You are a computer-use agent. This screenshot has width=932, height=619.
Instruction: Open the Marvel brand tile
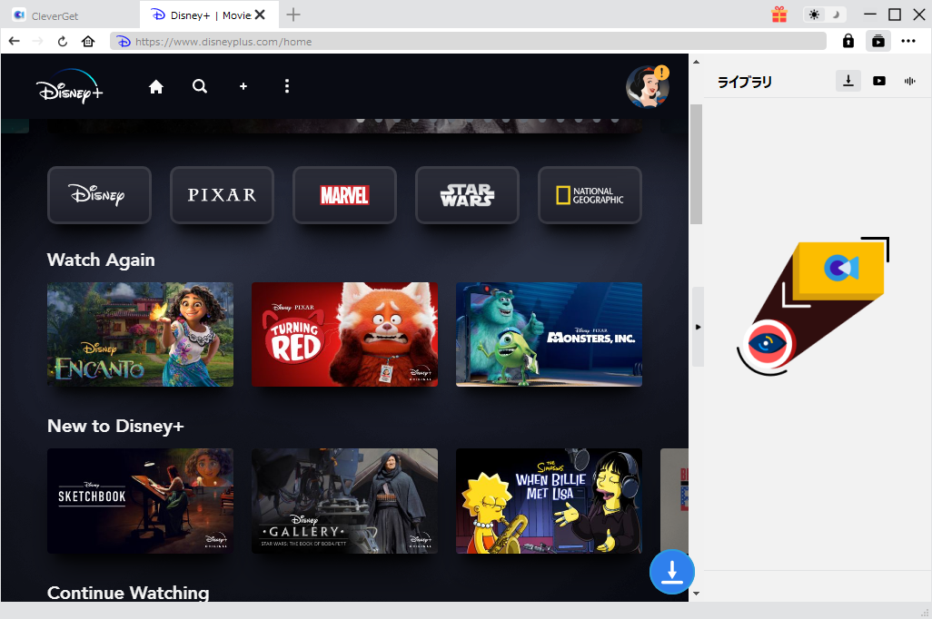coord(345,195)
